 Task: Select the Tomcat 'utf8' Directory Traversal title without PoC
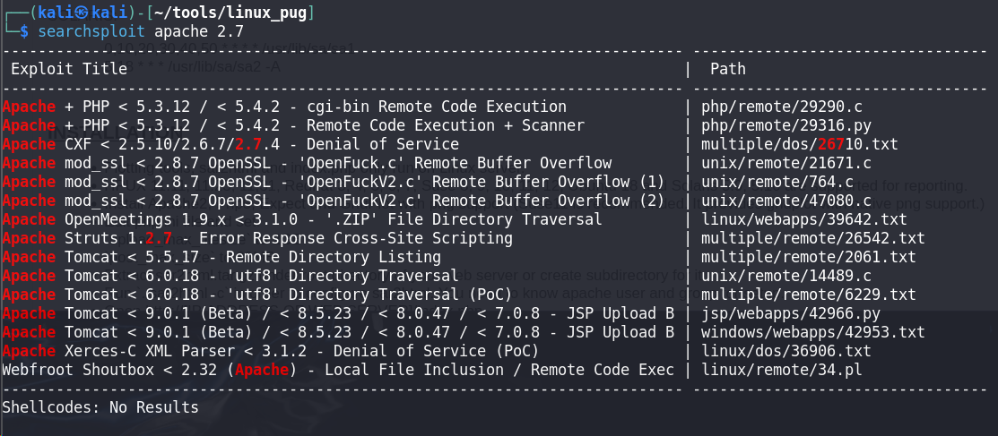tap(230, 276)
